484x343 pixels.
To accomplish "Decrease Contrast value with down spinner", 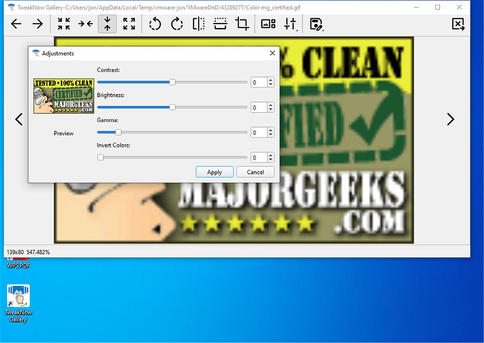I will click(271, 85).
